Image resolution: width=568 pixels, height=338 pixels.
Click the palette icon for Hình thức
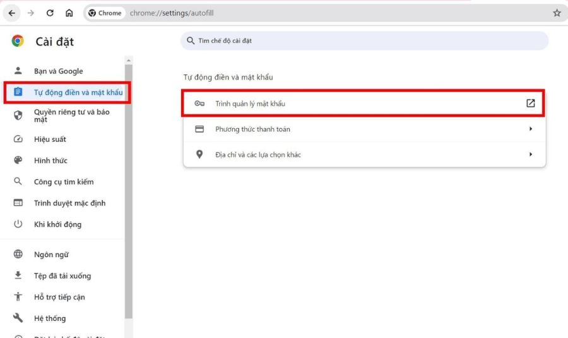(18, 160)
